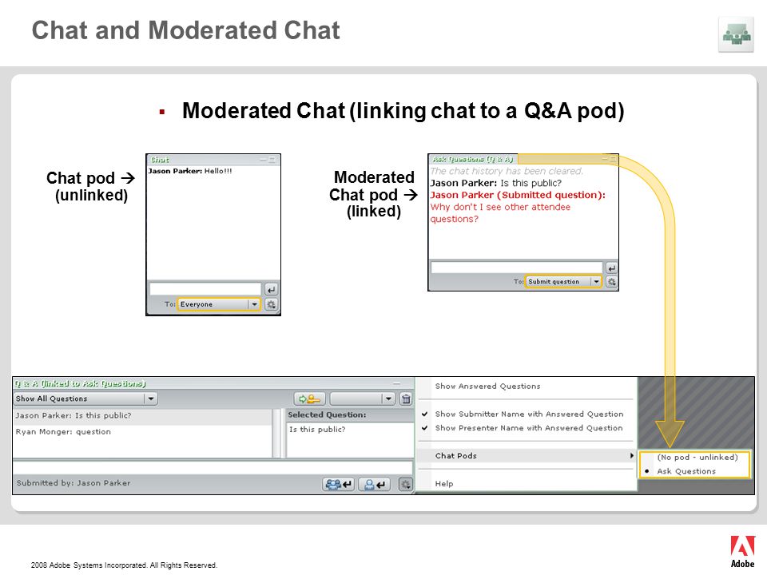This screenshot has width=767, height=575.
Task: Click the Adobe logo
Action: [x=742, y=552]
